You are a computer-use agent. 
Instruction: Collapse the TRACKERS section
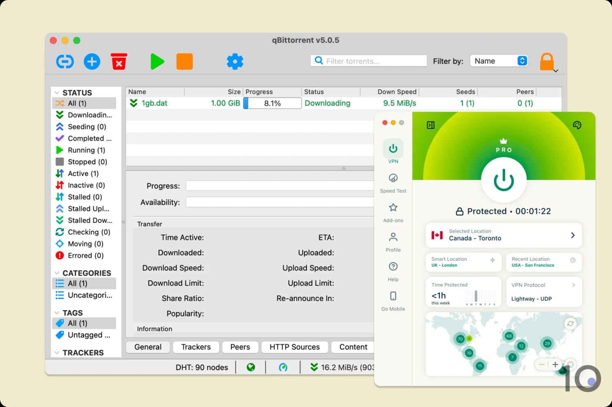coord(57,353)
